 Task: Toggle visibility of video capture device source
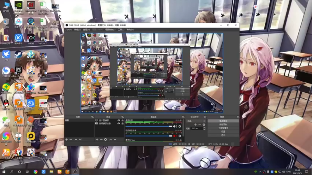click(119, 123)
